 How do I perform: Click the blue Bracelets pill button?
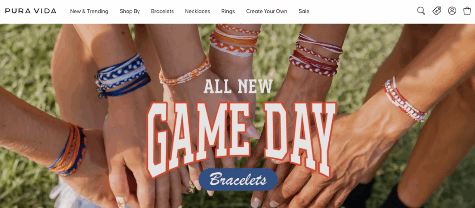tap(238, 180)
